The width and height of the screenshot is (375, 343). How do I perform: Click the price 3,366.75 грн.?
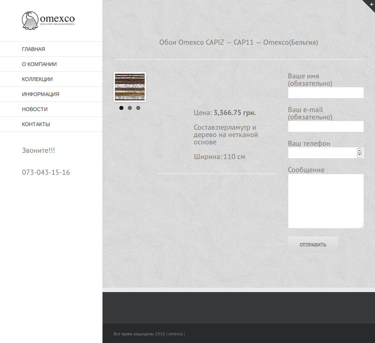pos(235,113)
